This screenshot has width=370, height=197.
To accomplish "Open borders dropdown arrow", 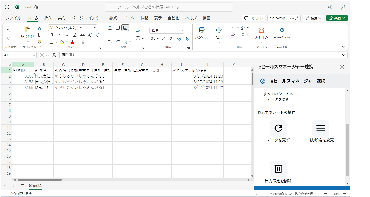I will point(56,42).
